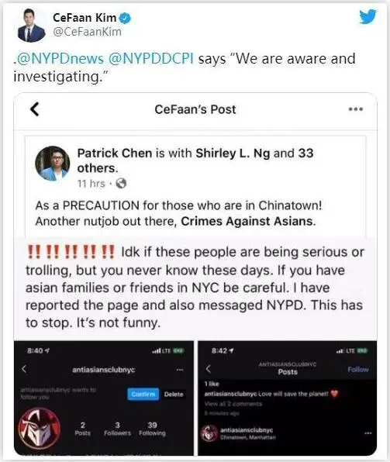Open CeFaan Kim's profile picture

tap(32, 26)
